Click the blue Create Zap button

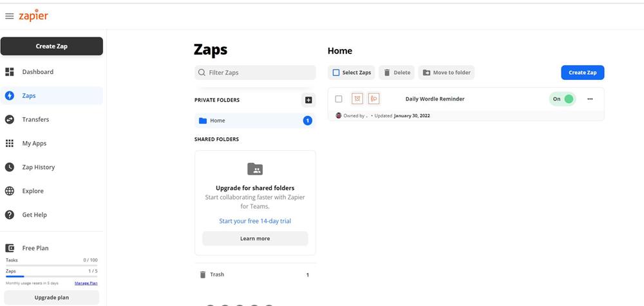tap(582, 73)
